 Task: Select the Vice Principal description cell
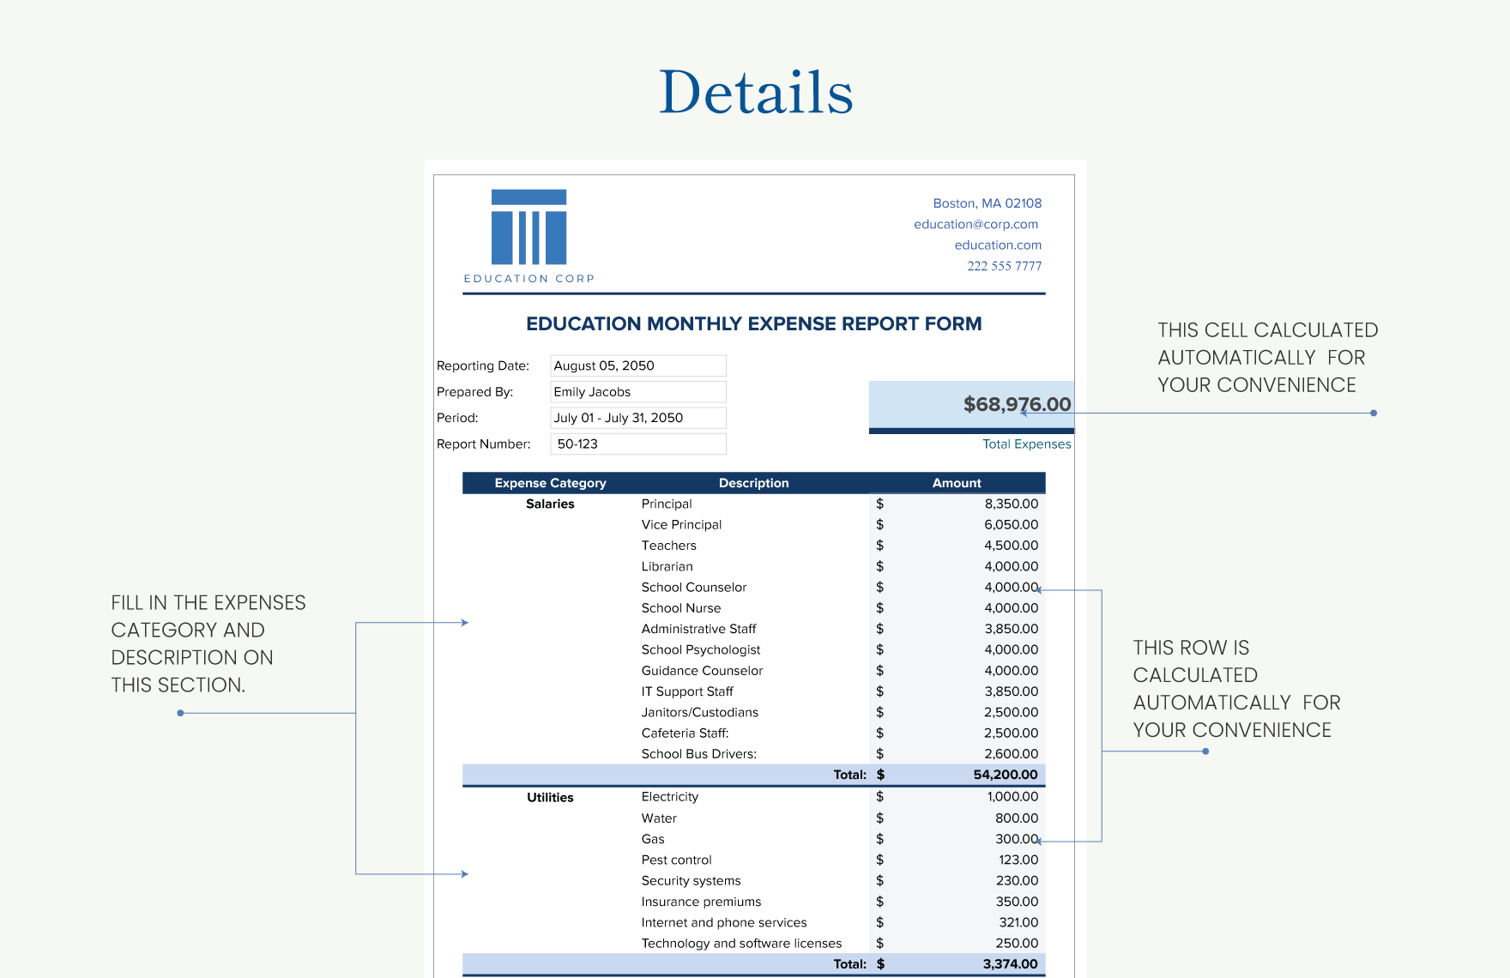coord(681,524)
